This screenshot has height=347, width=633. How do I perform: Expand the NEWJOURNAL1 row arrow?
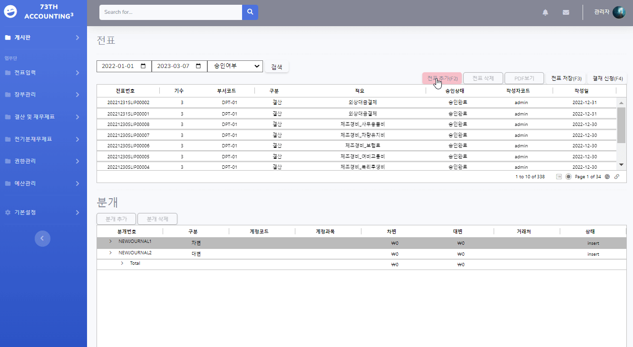pos(110,241)
